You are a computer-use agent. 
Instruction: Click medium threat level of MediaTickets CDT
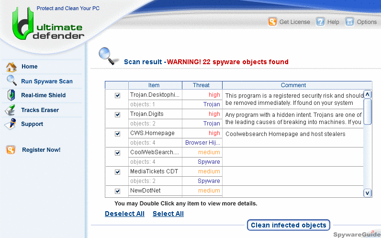click(x=209, y=171)
